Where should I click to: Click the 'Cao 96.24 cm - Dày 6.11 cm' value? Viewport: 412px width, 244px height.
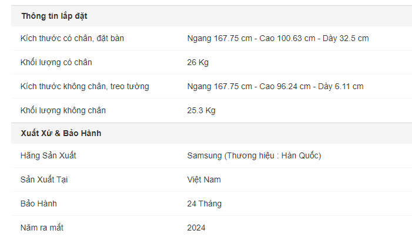[x=311, y=86]
